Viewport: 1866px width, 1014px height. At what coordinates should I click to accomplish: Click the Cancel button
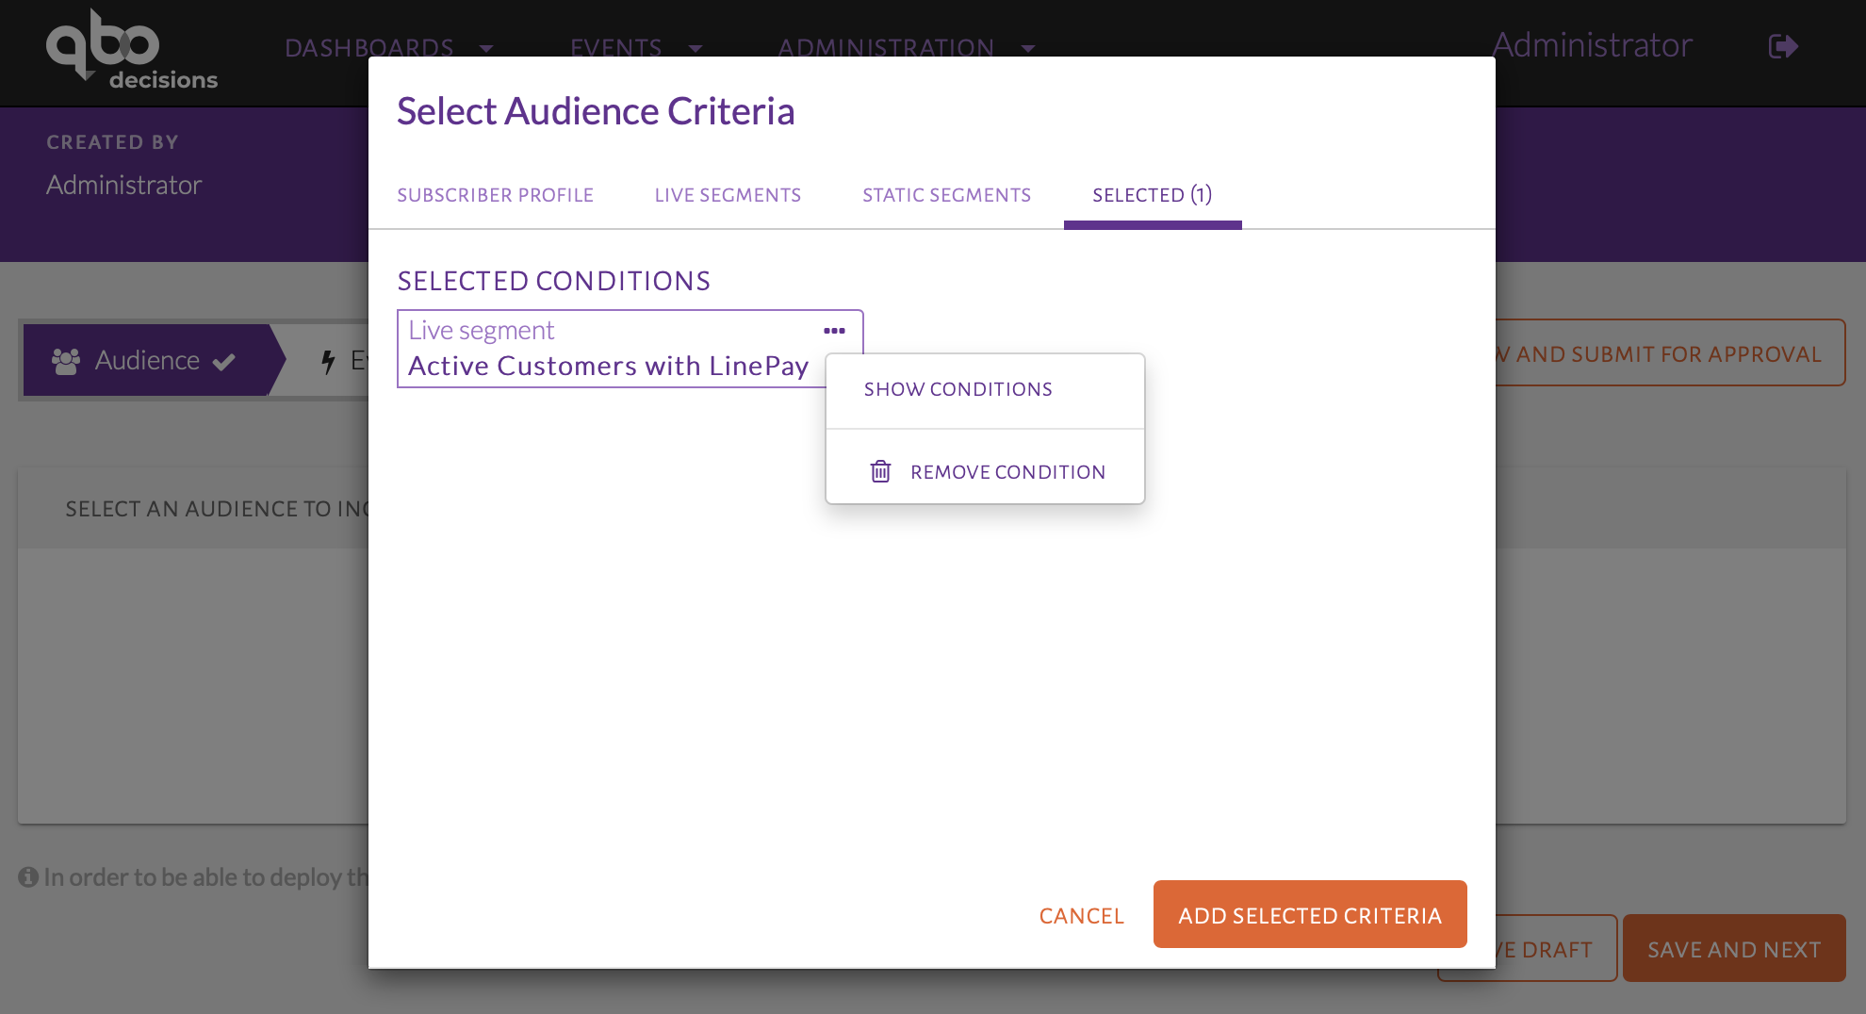pos(1082,916)
